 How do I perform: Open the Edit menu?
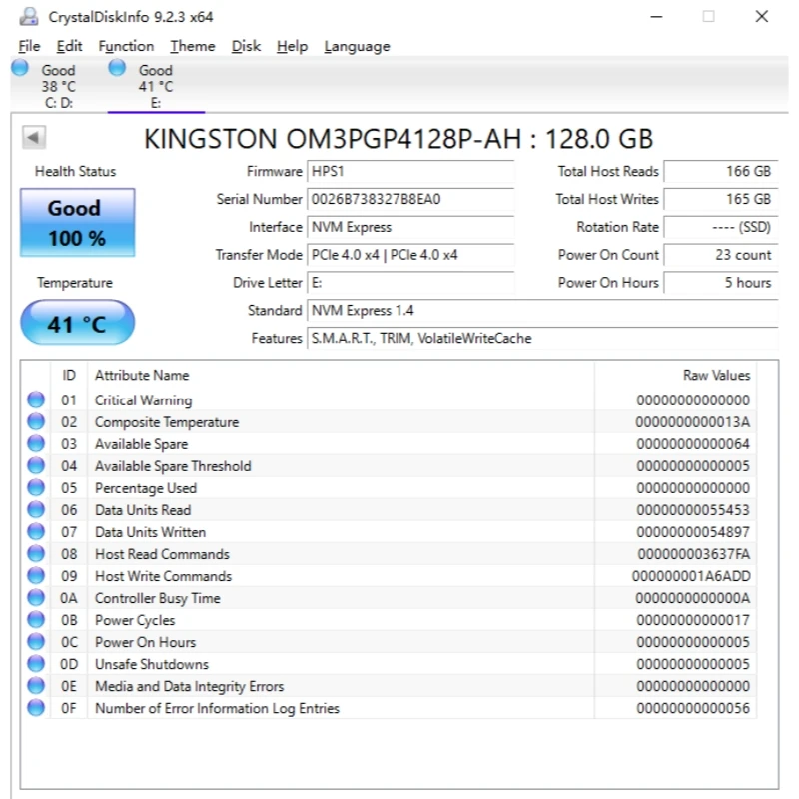point(69,46)
